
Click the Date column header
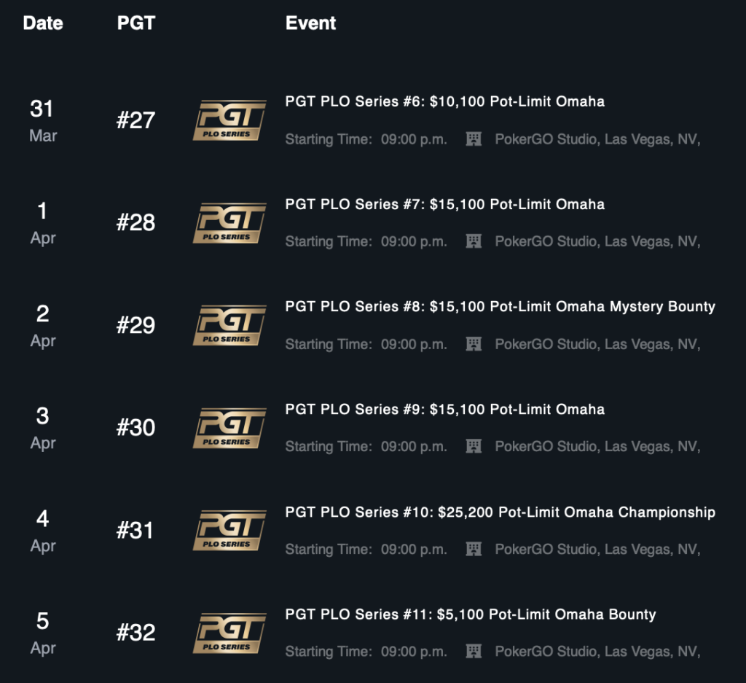(43, 23)
